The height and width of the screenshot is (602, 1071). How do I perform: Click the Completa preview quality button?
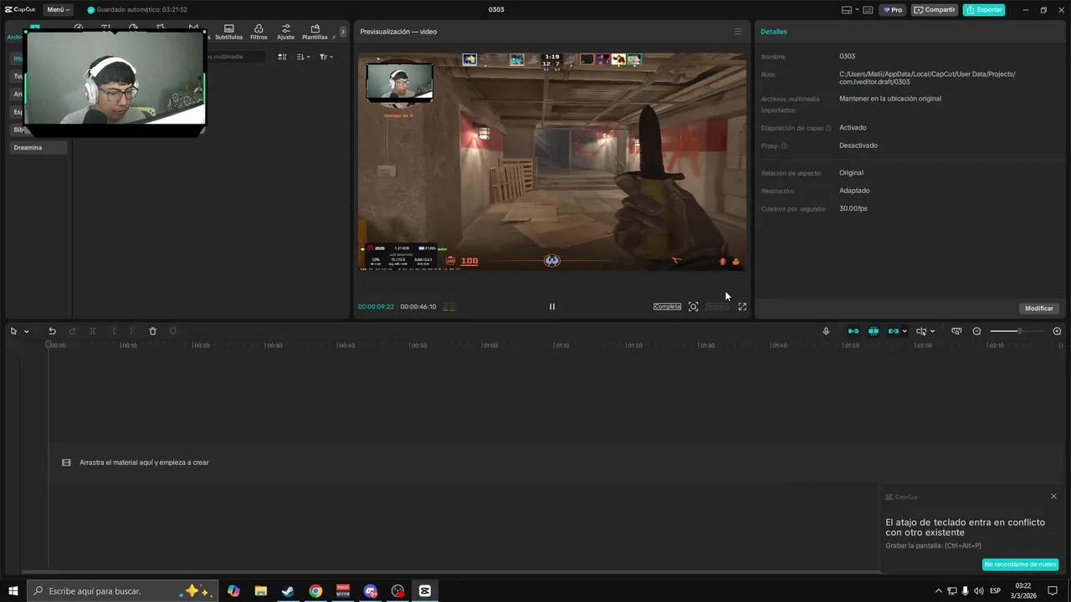coord(667,307)
